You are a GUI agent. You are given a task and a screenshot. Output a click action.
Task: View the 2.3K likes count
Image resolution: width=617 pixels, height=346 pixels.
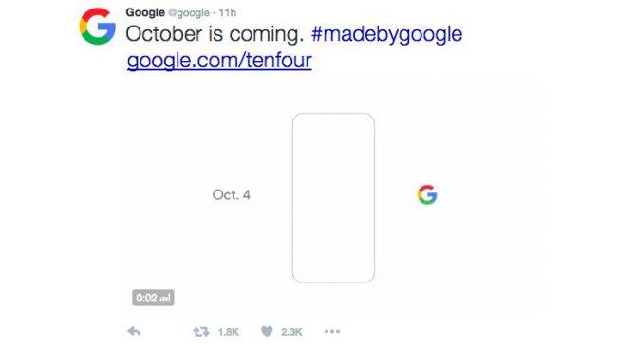(x=291, y=332)
